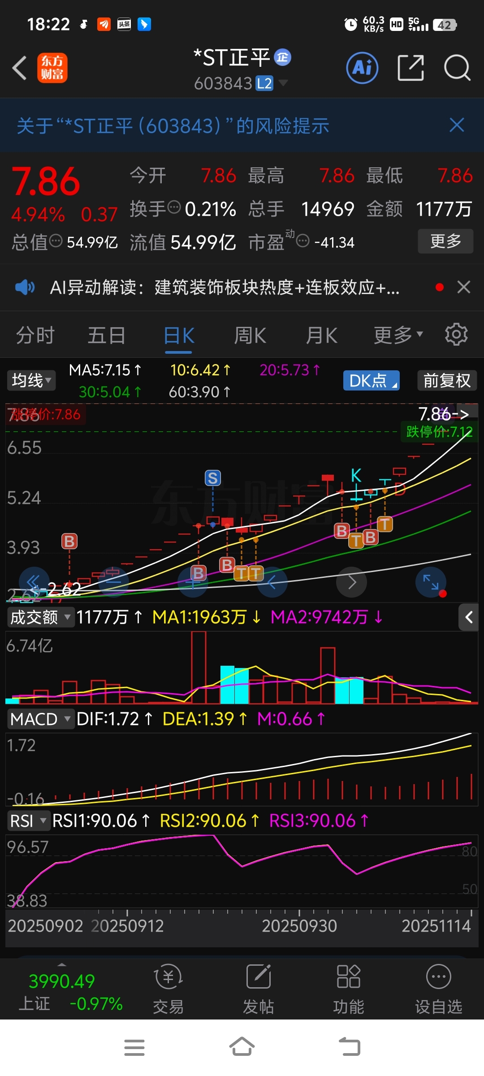Open the 风险提示 risk notice link

[173, 126]
